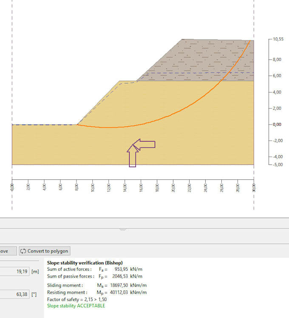Screen dimensions: 289x318
Task: Click the panel splitter handle below the drawing
Action: coord(123,229)
